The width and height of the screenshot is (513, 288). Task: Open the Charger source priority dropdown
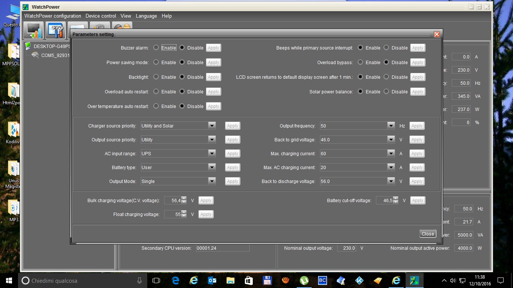click(x=212, y=126)
